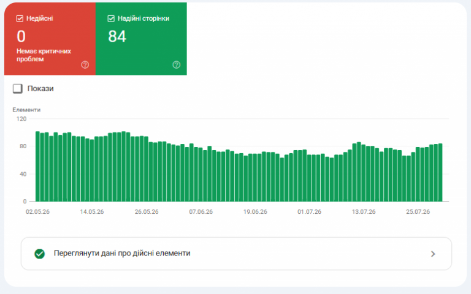Click chart bar above 01.07.26 label
Viewport: 471px width, 294px height.
[309, 178]
